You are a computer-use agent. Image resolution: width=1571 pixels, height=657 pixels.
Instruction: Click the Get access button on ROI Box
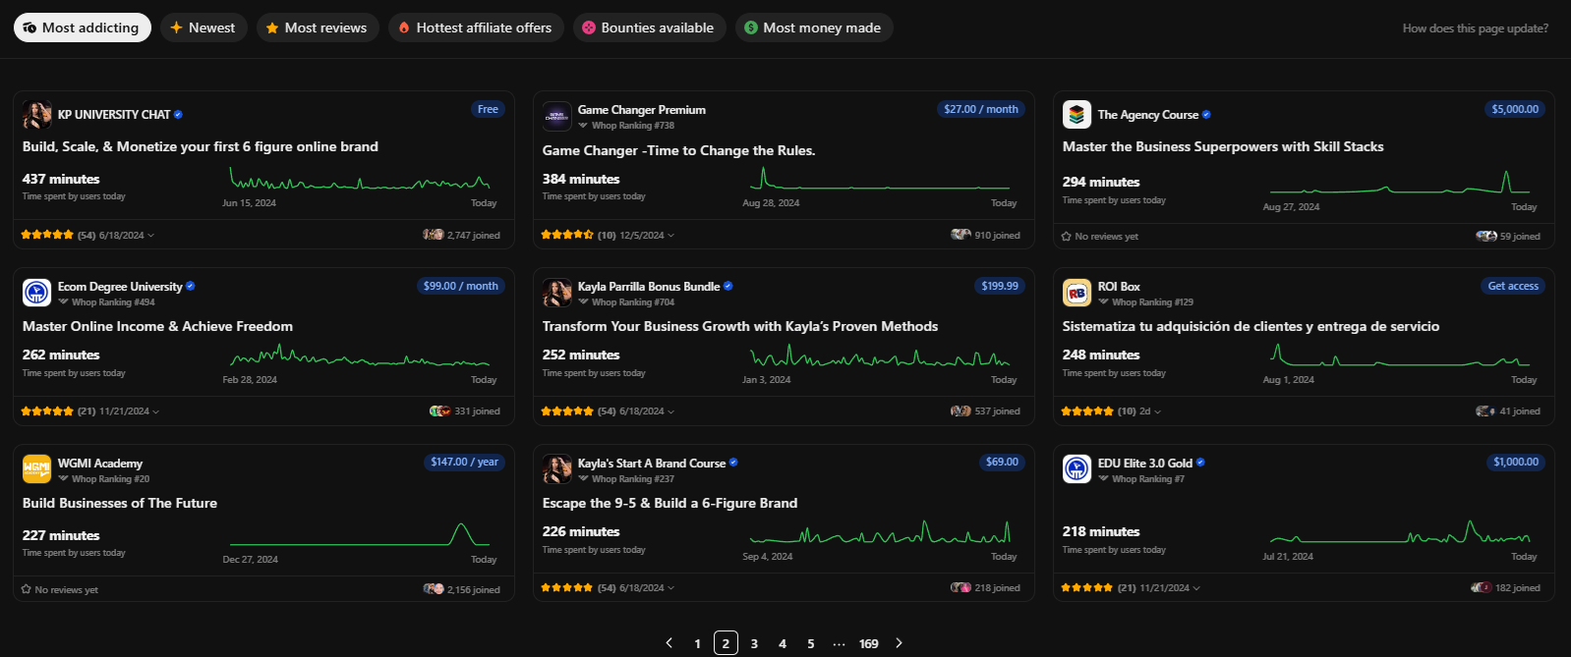click(1513, 286)
